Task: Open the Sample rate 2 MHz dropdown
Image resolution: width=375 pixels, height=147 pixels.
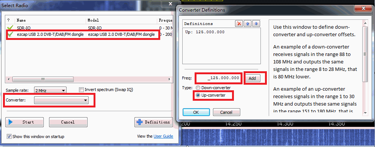Action: pyautogui.click(x=50, y=91)
